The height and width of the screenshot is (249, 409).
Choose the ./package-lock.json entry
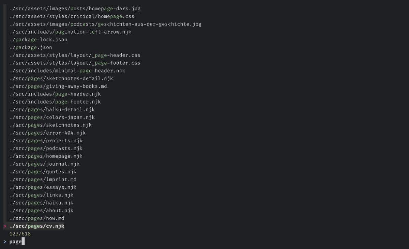38,40
